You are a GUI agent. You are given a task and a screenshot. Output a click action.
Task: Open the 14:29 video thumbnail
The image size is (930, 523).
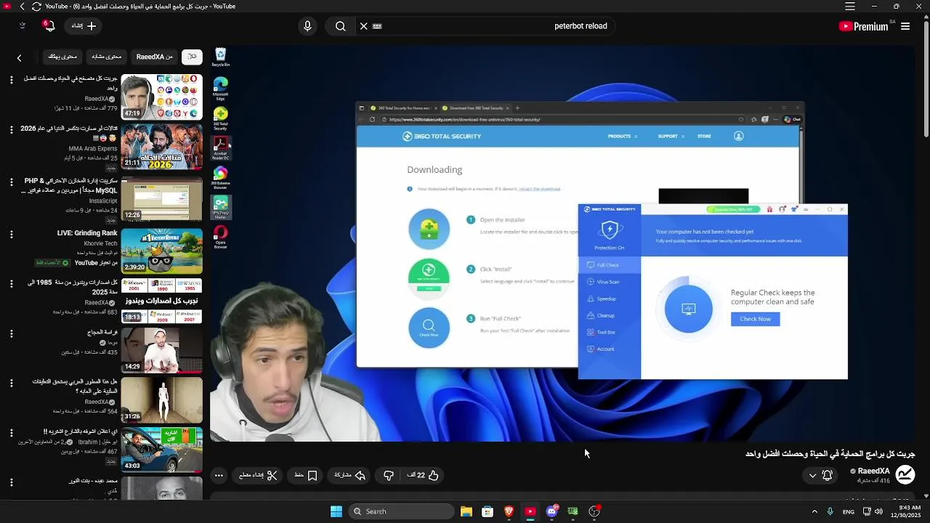[x=161, y=350]
